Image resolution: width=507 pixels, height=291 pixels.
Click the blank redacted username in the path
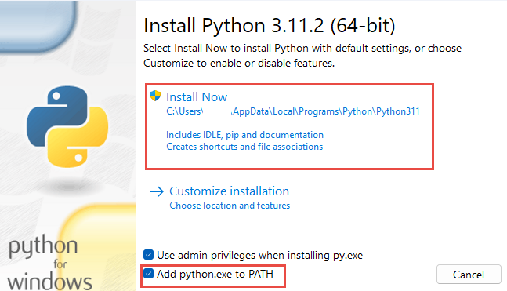coord(217,111)
